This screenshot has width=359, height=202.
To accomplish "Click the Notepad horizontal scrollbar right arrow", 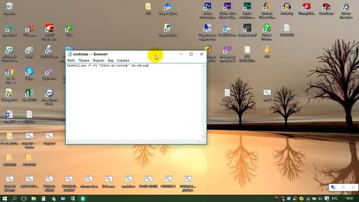I will (200, 141).
